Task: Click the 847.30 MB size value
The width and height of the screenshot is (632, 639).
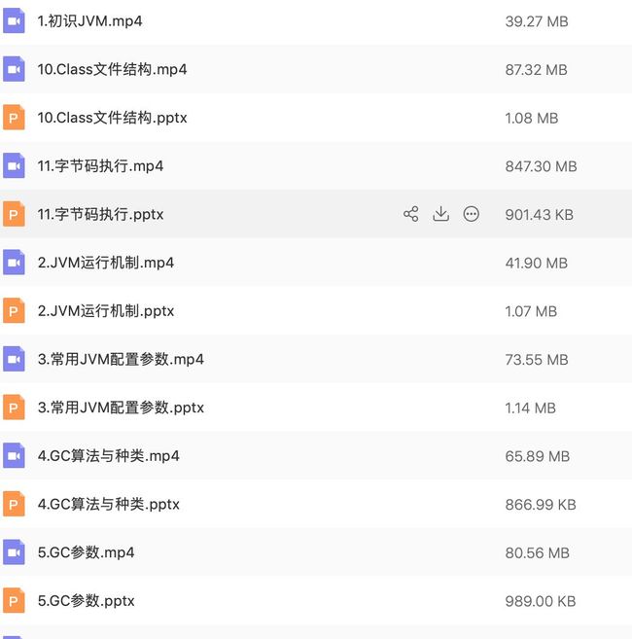Action: pyautogui.click(x=541, y=166)
